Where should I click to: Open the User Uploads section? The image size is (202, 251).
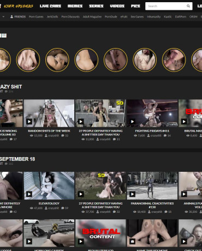click(x=18, y=6)
